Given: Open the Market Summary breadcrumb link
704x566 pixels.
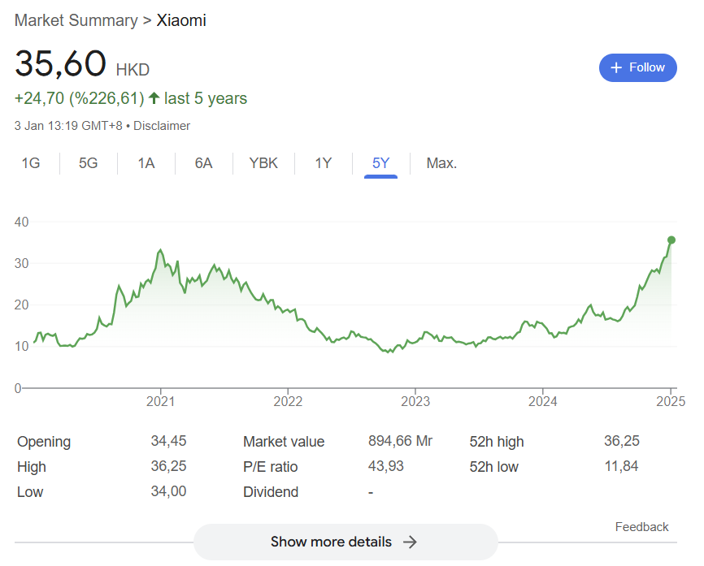Looking at the screenshot, I should coord(76,20).
